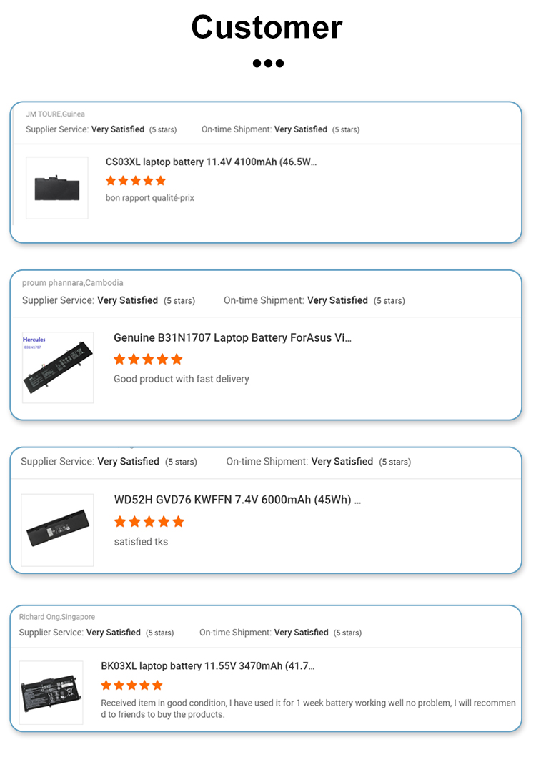536x762 pixels.
Task: Click the CS03XL review star rating
Action: 136,181
